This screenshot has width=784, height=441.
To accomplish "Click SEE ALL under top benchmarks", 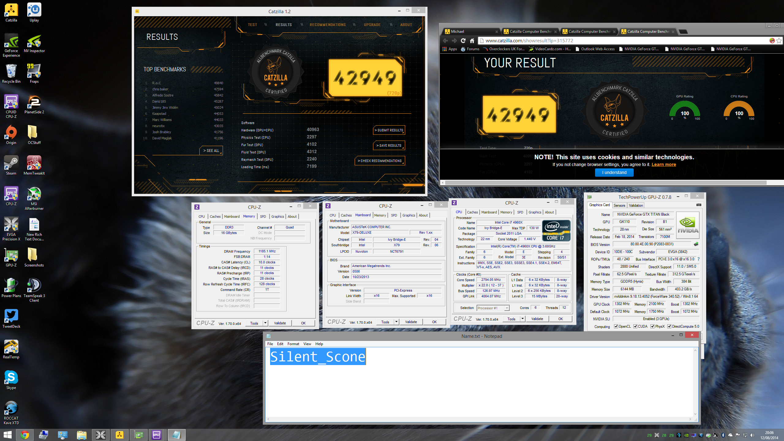I will click(x=211, y=151).
